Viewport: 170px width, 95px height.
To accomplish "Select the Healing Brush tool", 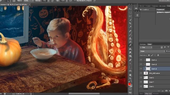I will pyautogui.click(x=130, y=31).
